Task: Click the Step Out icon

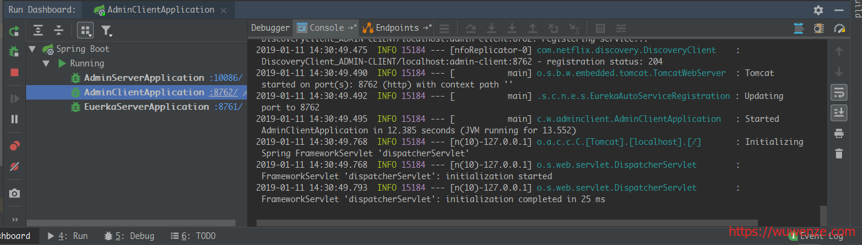Action: pyautogui.click(x=532, y=28)
